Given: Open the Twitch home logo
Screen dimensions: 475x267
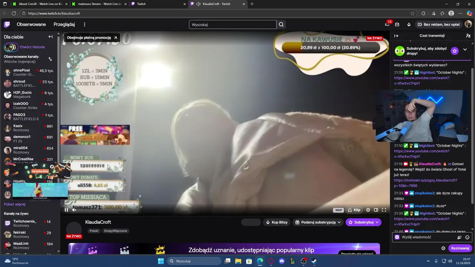Looking at the screenshot, I should (x=7, y=24).
